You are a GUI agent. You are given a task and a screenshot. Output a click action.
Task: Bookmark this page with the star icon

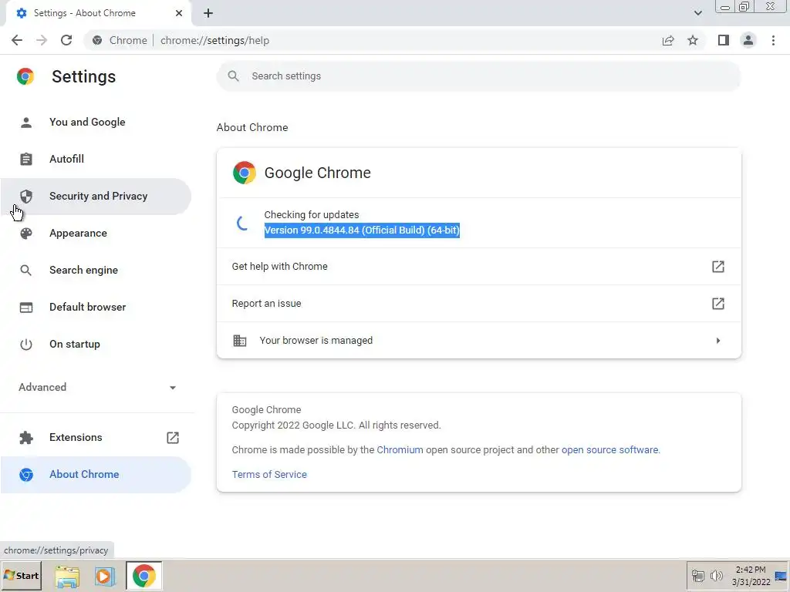pyautogui.click(x=693, y=40)
